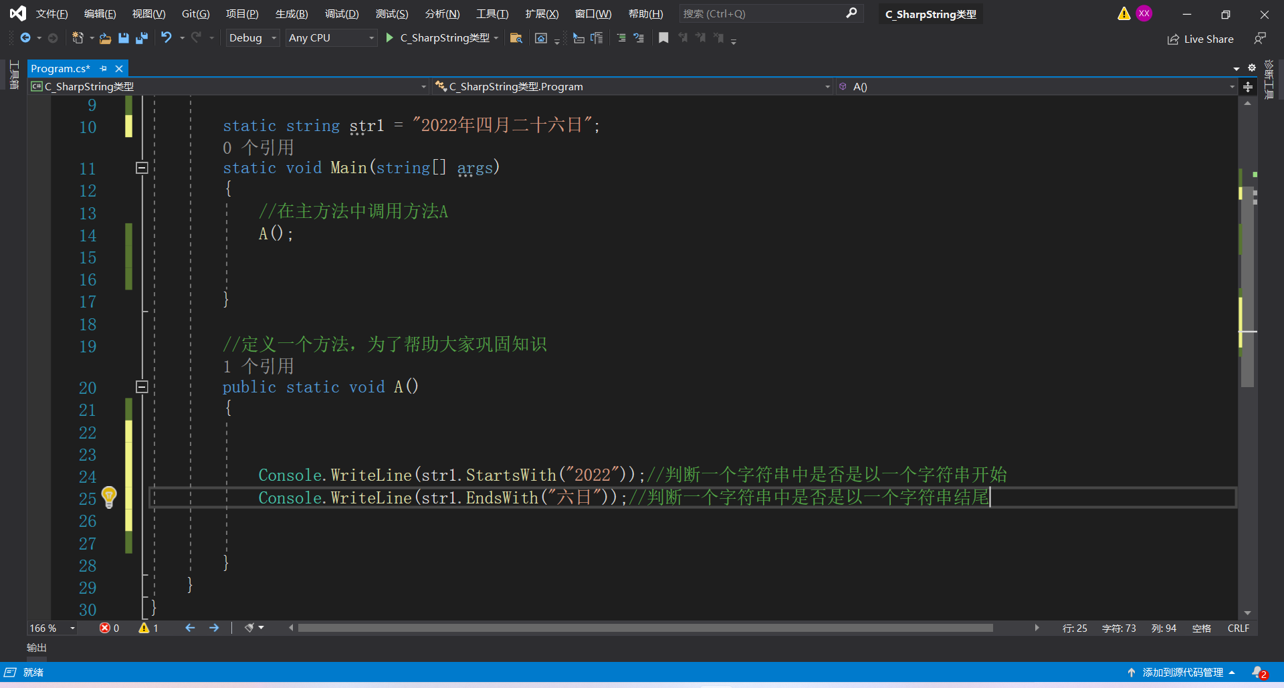Click the Save All icon
1284x688 pixels.
141,38
